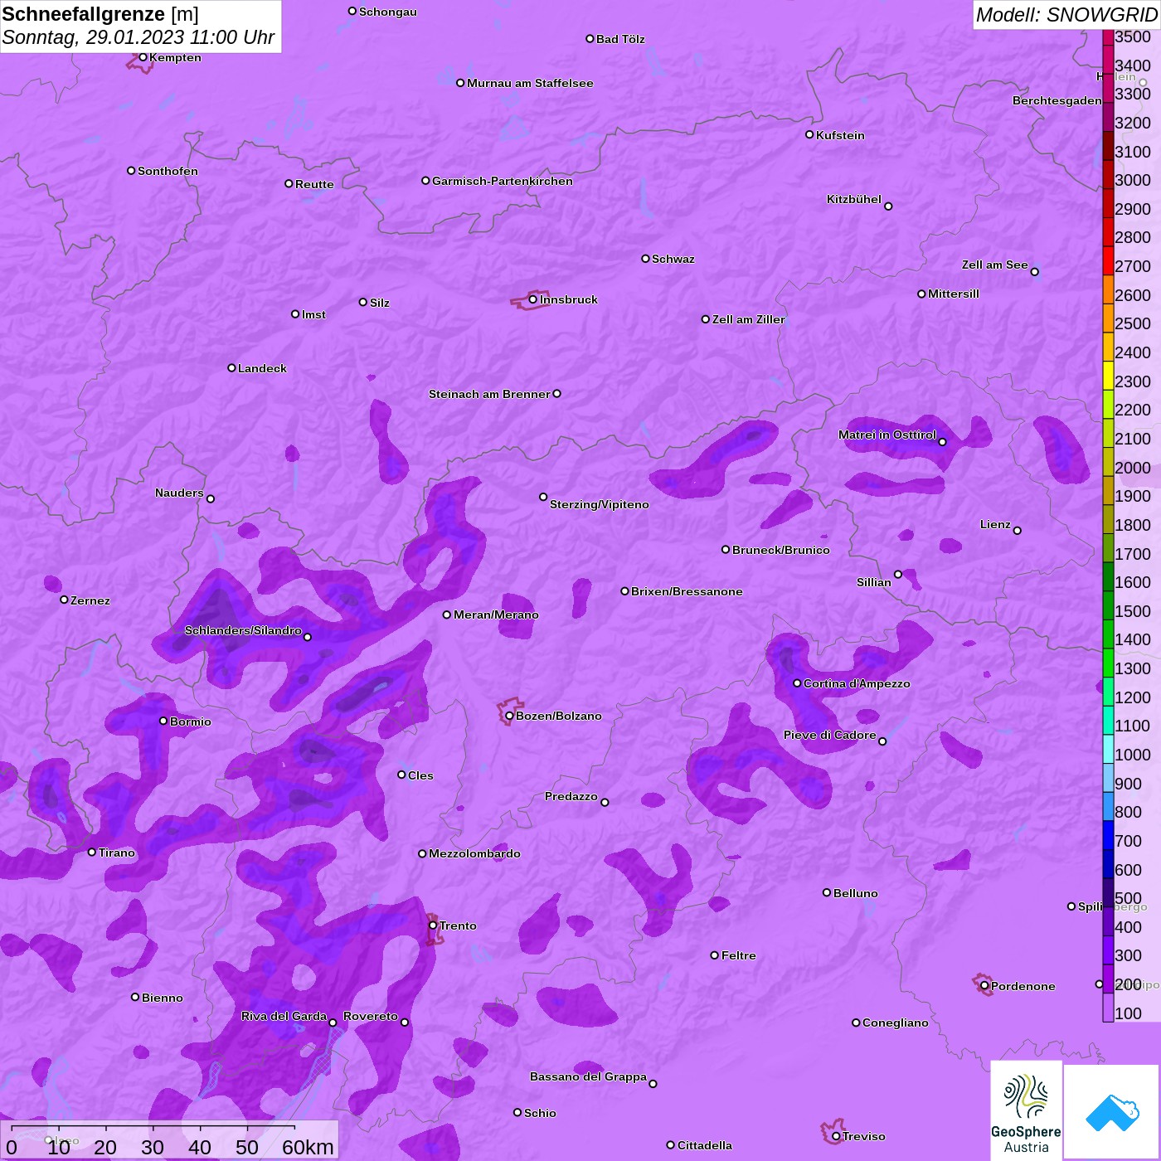
Task: Select the Kempten city label
Action: click(x=176, y=57)
